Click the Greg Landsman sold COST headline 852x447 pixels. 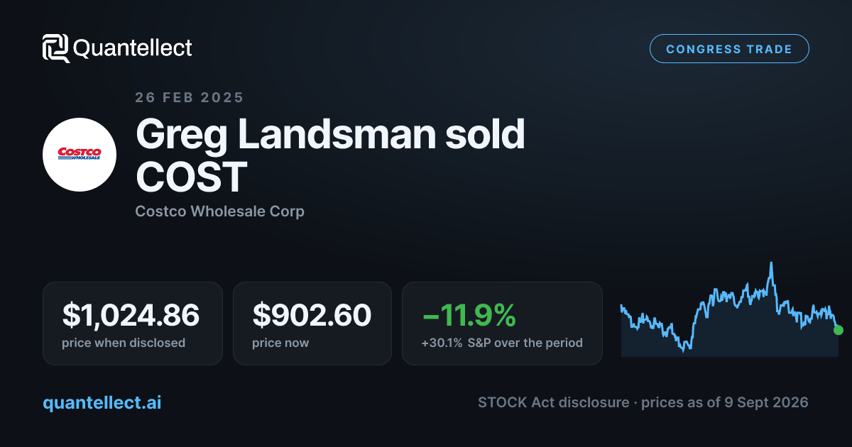(x=330, y=155)
